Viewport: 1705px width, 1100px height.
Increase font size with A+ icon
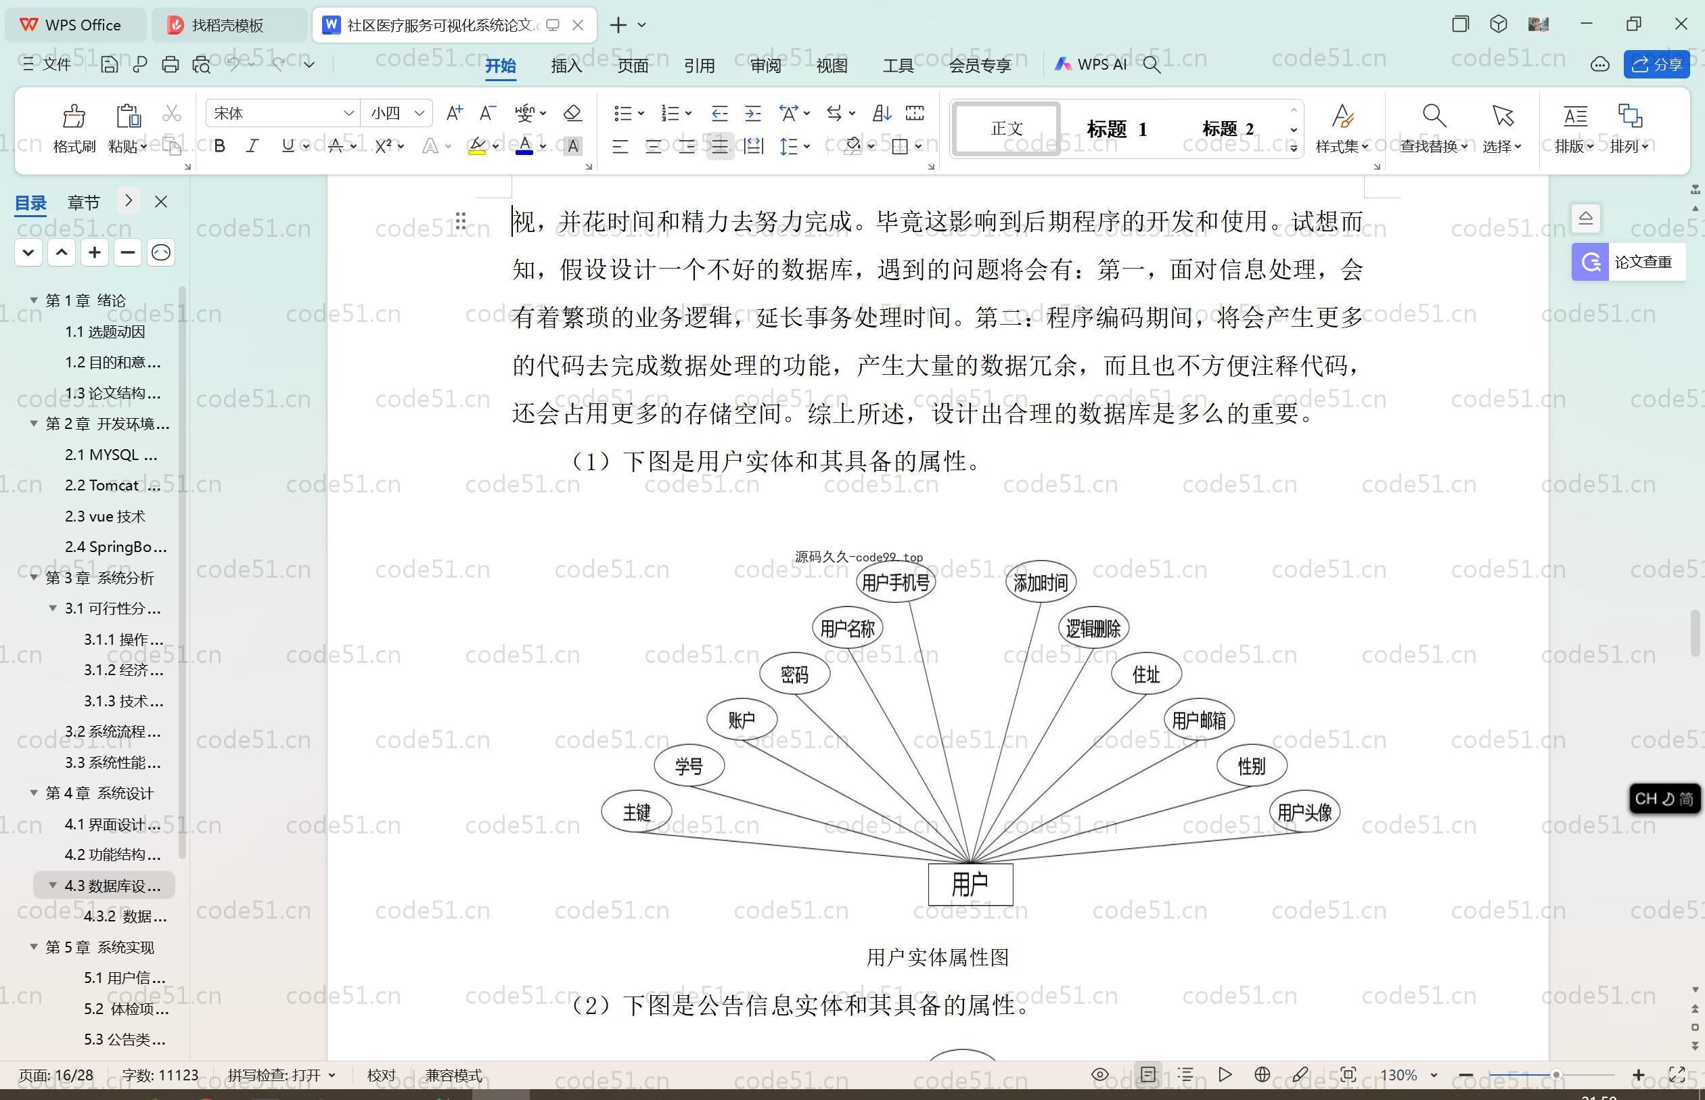(x=454, y=113)
